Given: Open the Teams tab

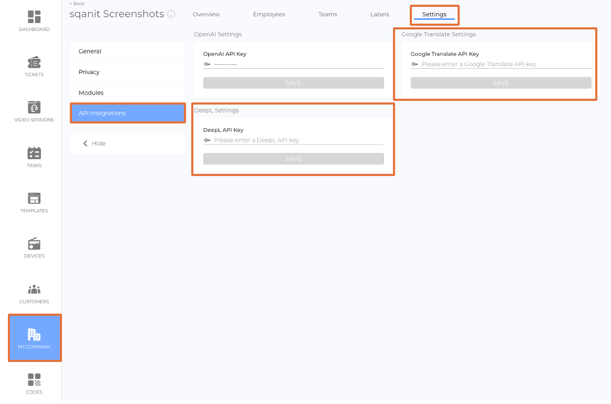Looking at the screenshot, I should pyautogui.click(x=327, y=14).
